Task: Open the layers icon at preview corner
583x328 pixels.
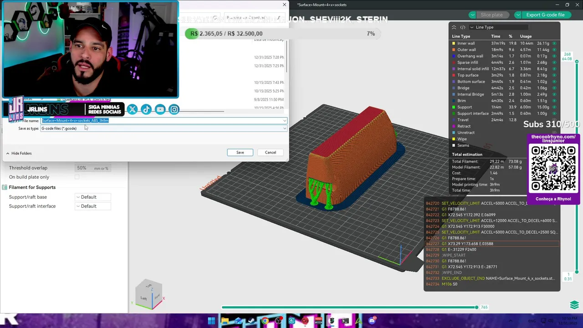Action: pyautogui.click(x=574, y=305)
